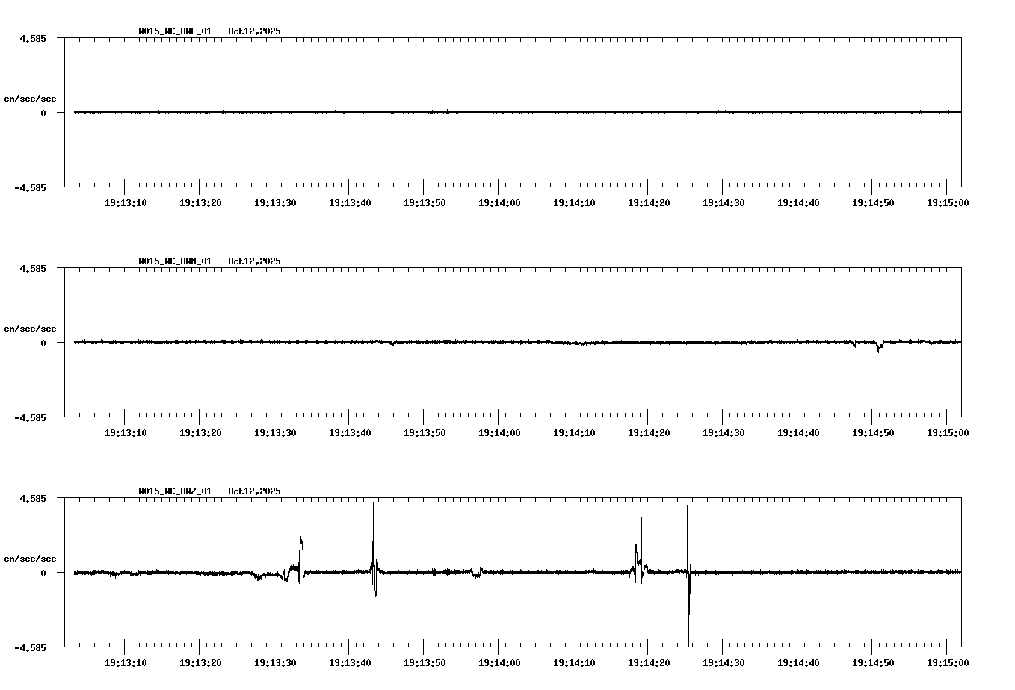Click the Oct12,2025 date on the HNZ trace
The width and height of the screenshot is (1015, 690).
(253, 491)
